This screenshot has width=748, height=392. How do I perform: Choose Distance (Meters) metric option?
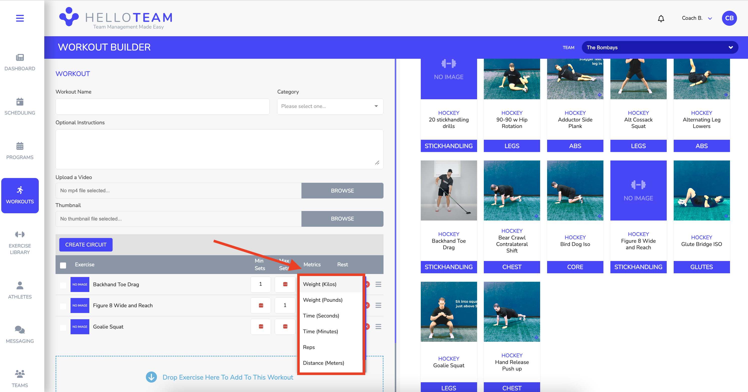(331, 363)
